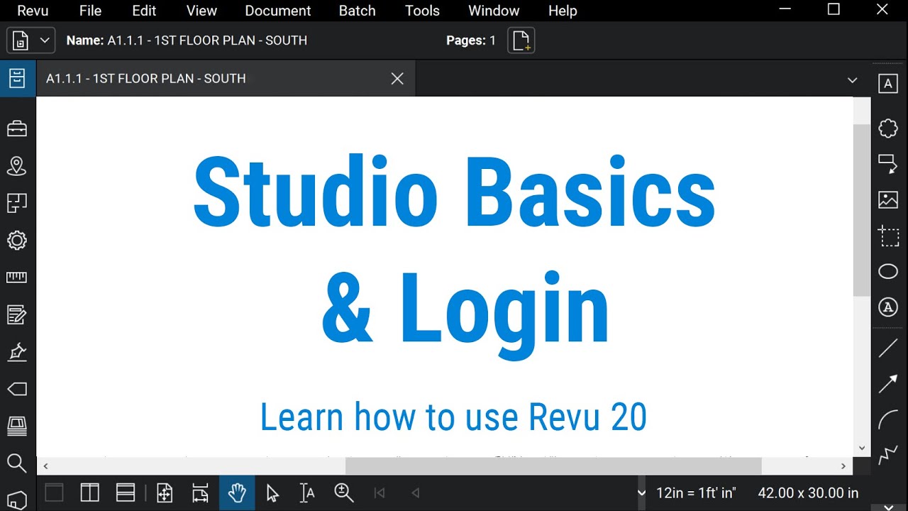This screenshot has width=908, height=511.
Task: Select the Arrow markup tool
Action: [x=888, y=385]
